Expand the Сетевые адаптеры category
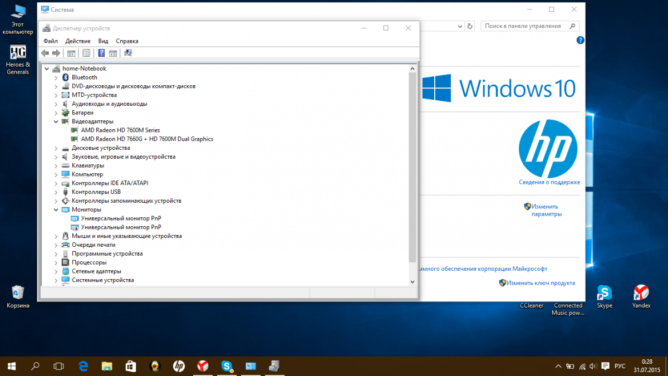Image resolution: width=668 pixels, height=376 pixels. point(56,271)
